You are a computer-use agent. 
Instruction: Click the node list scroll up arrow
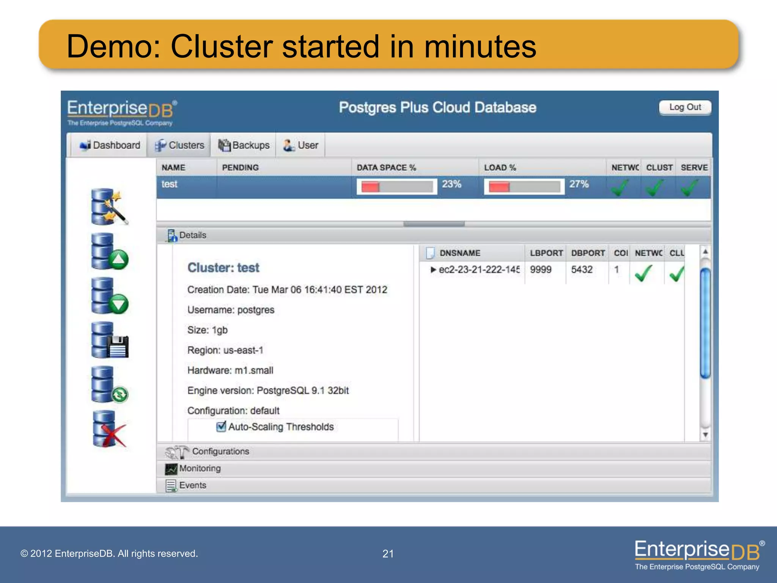pos(705,252)
